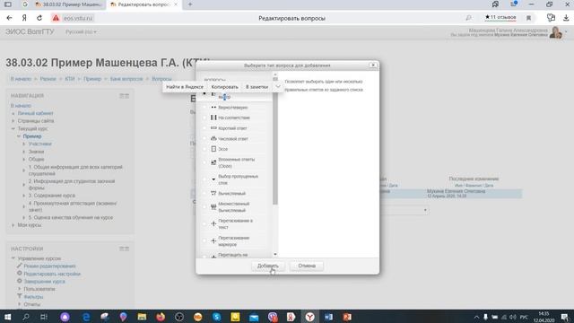Expand the Участники tree node

24,144
